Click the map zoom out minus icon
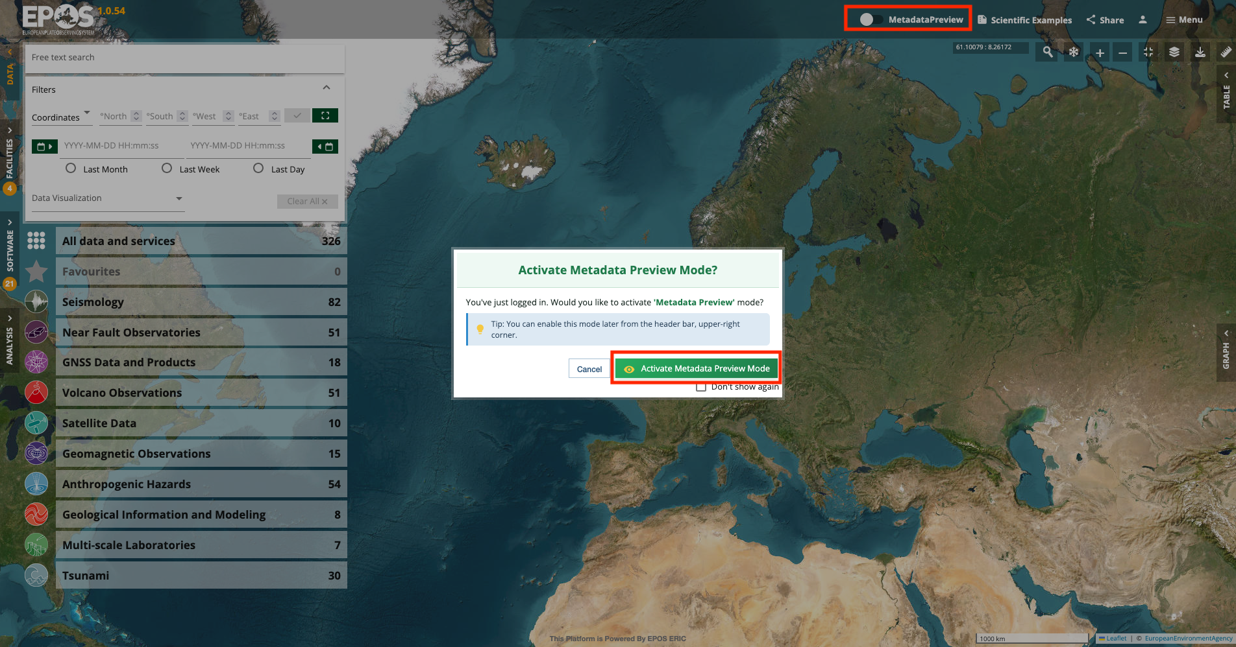 [x=1122, y=53]
